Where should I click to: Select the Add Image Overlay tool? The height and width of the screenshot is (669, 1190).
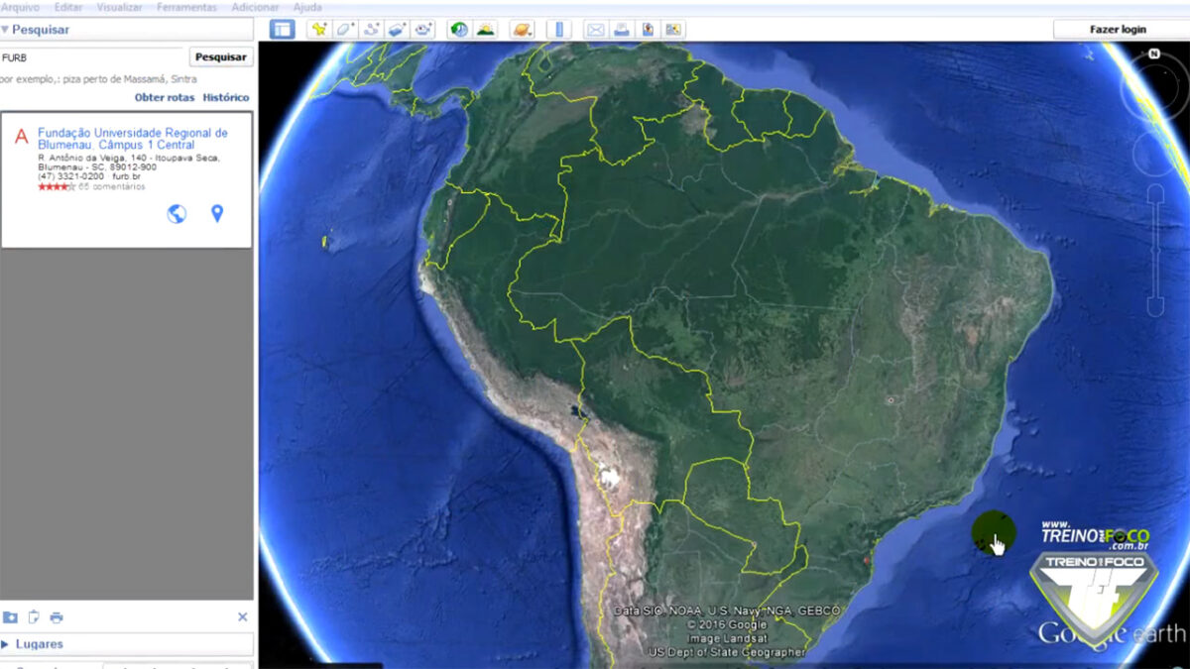(399, 29)
